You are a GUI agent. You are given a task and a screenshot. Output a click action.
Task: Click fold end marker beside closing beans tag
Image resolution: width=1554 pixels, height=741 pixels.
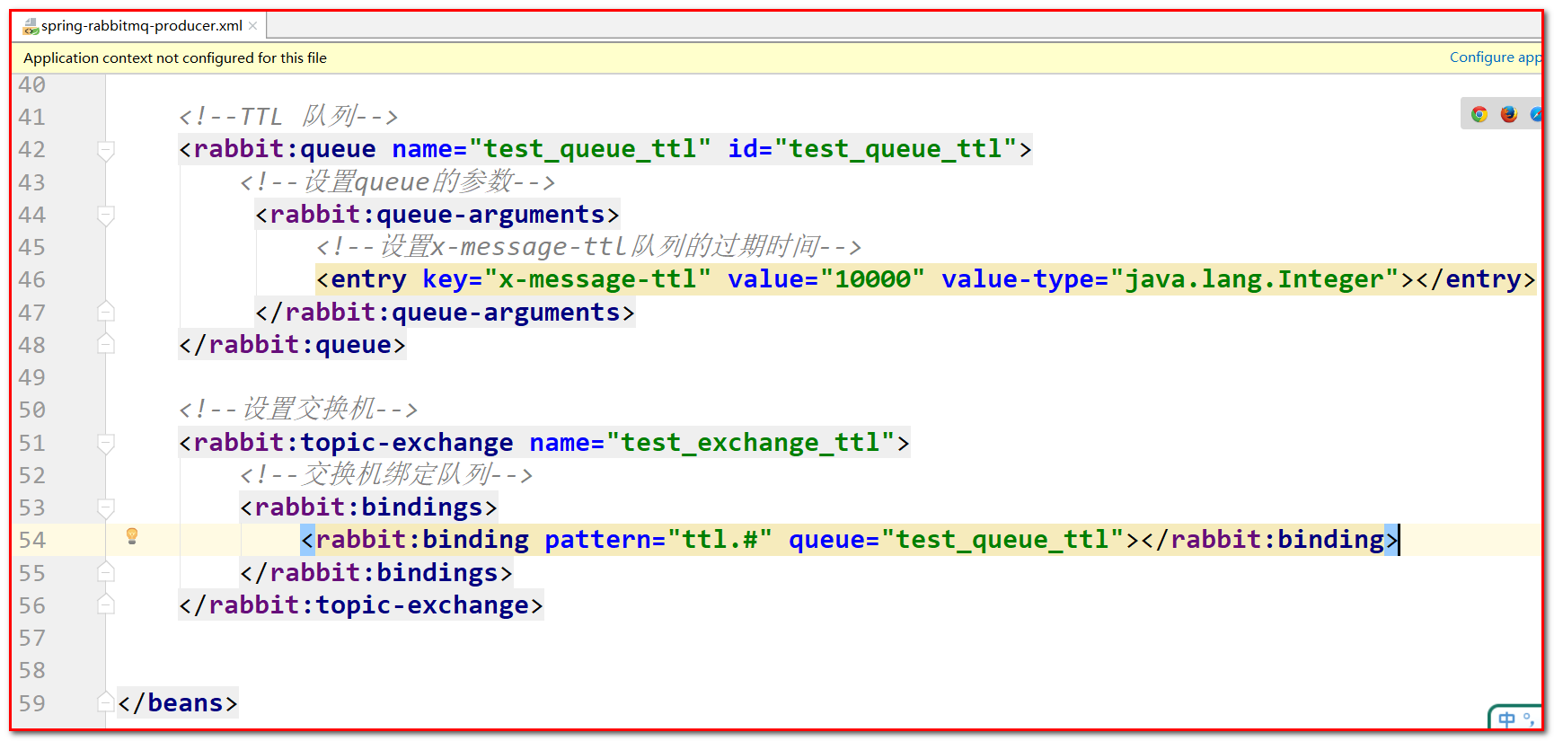pyautogui.click(x=106, y=703)
